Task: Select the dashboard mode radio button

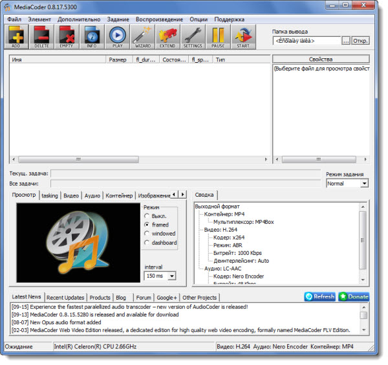Action: (x=147, y=243)
